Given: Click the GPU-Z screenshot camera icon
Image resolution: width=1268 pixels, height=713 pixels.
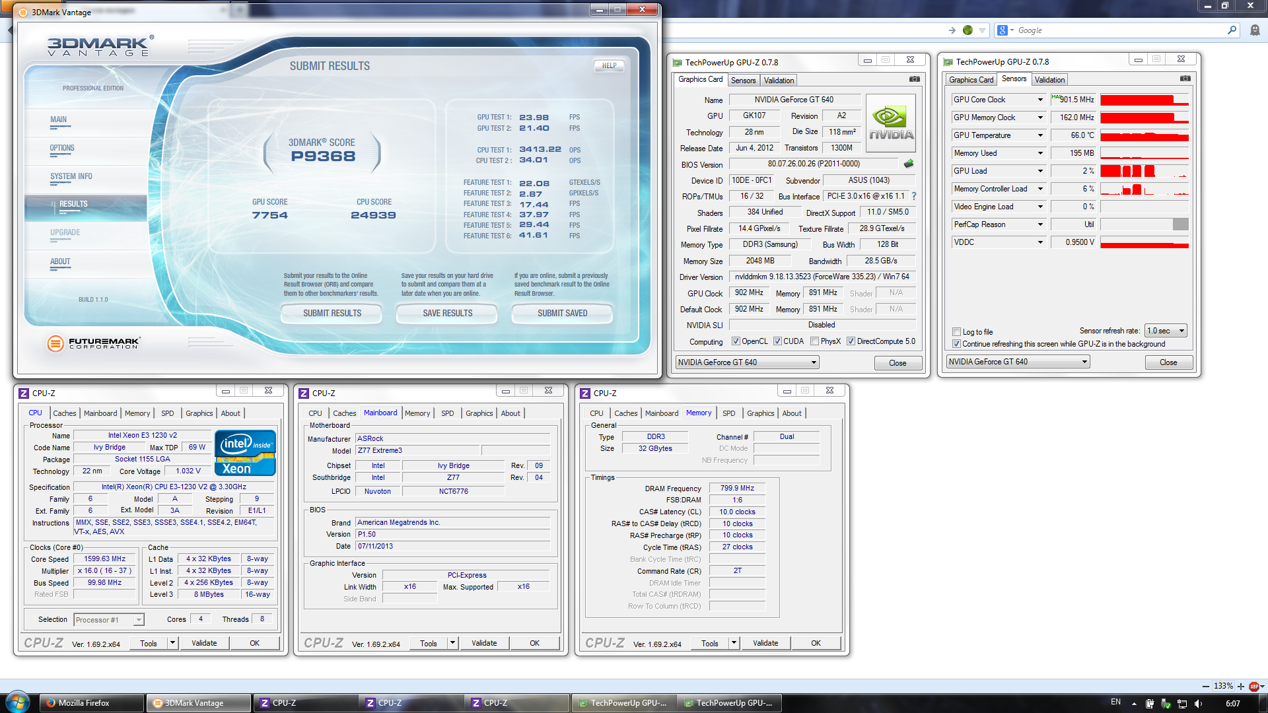Looking at the screenshot, I should (x=914, y=79).
